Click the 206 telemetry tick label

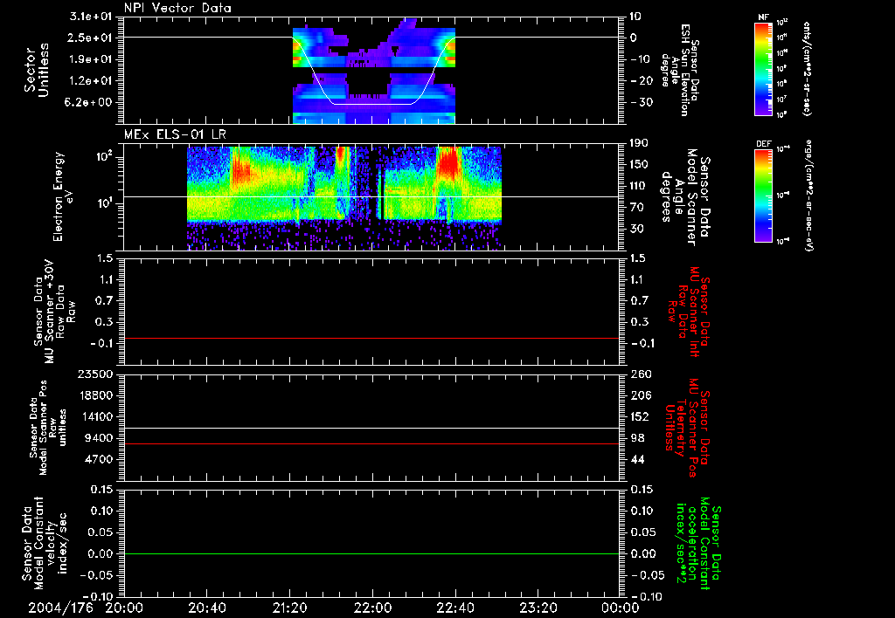click(642, 395)
